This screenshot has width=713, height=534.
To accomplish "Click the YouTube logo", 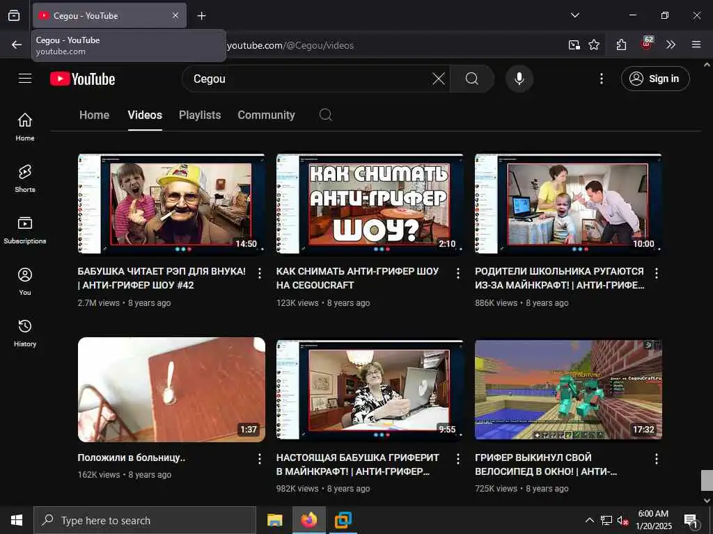I will (x=82, y=79).
